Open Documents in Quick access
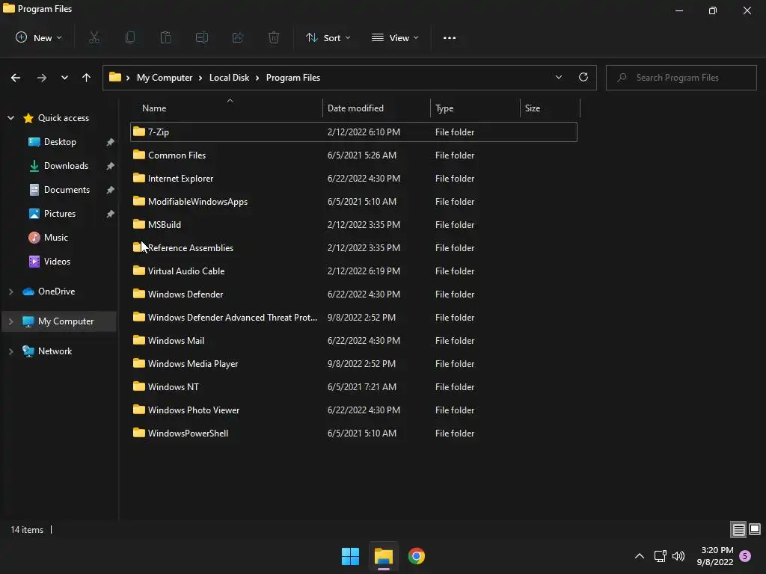The height and width of the screenshot is (574, 766). (67, 189)
